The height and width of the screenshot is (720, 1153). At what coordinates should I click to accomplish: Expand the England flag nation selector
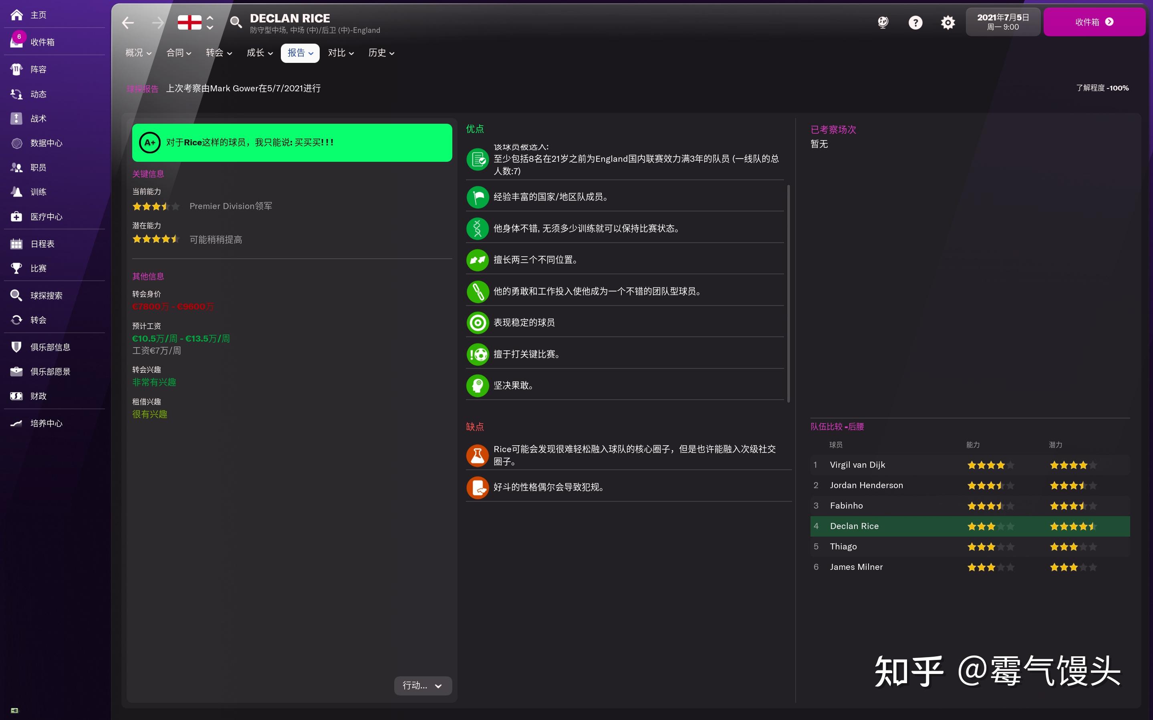[210, 22]
